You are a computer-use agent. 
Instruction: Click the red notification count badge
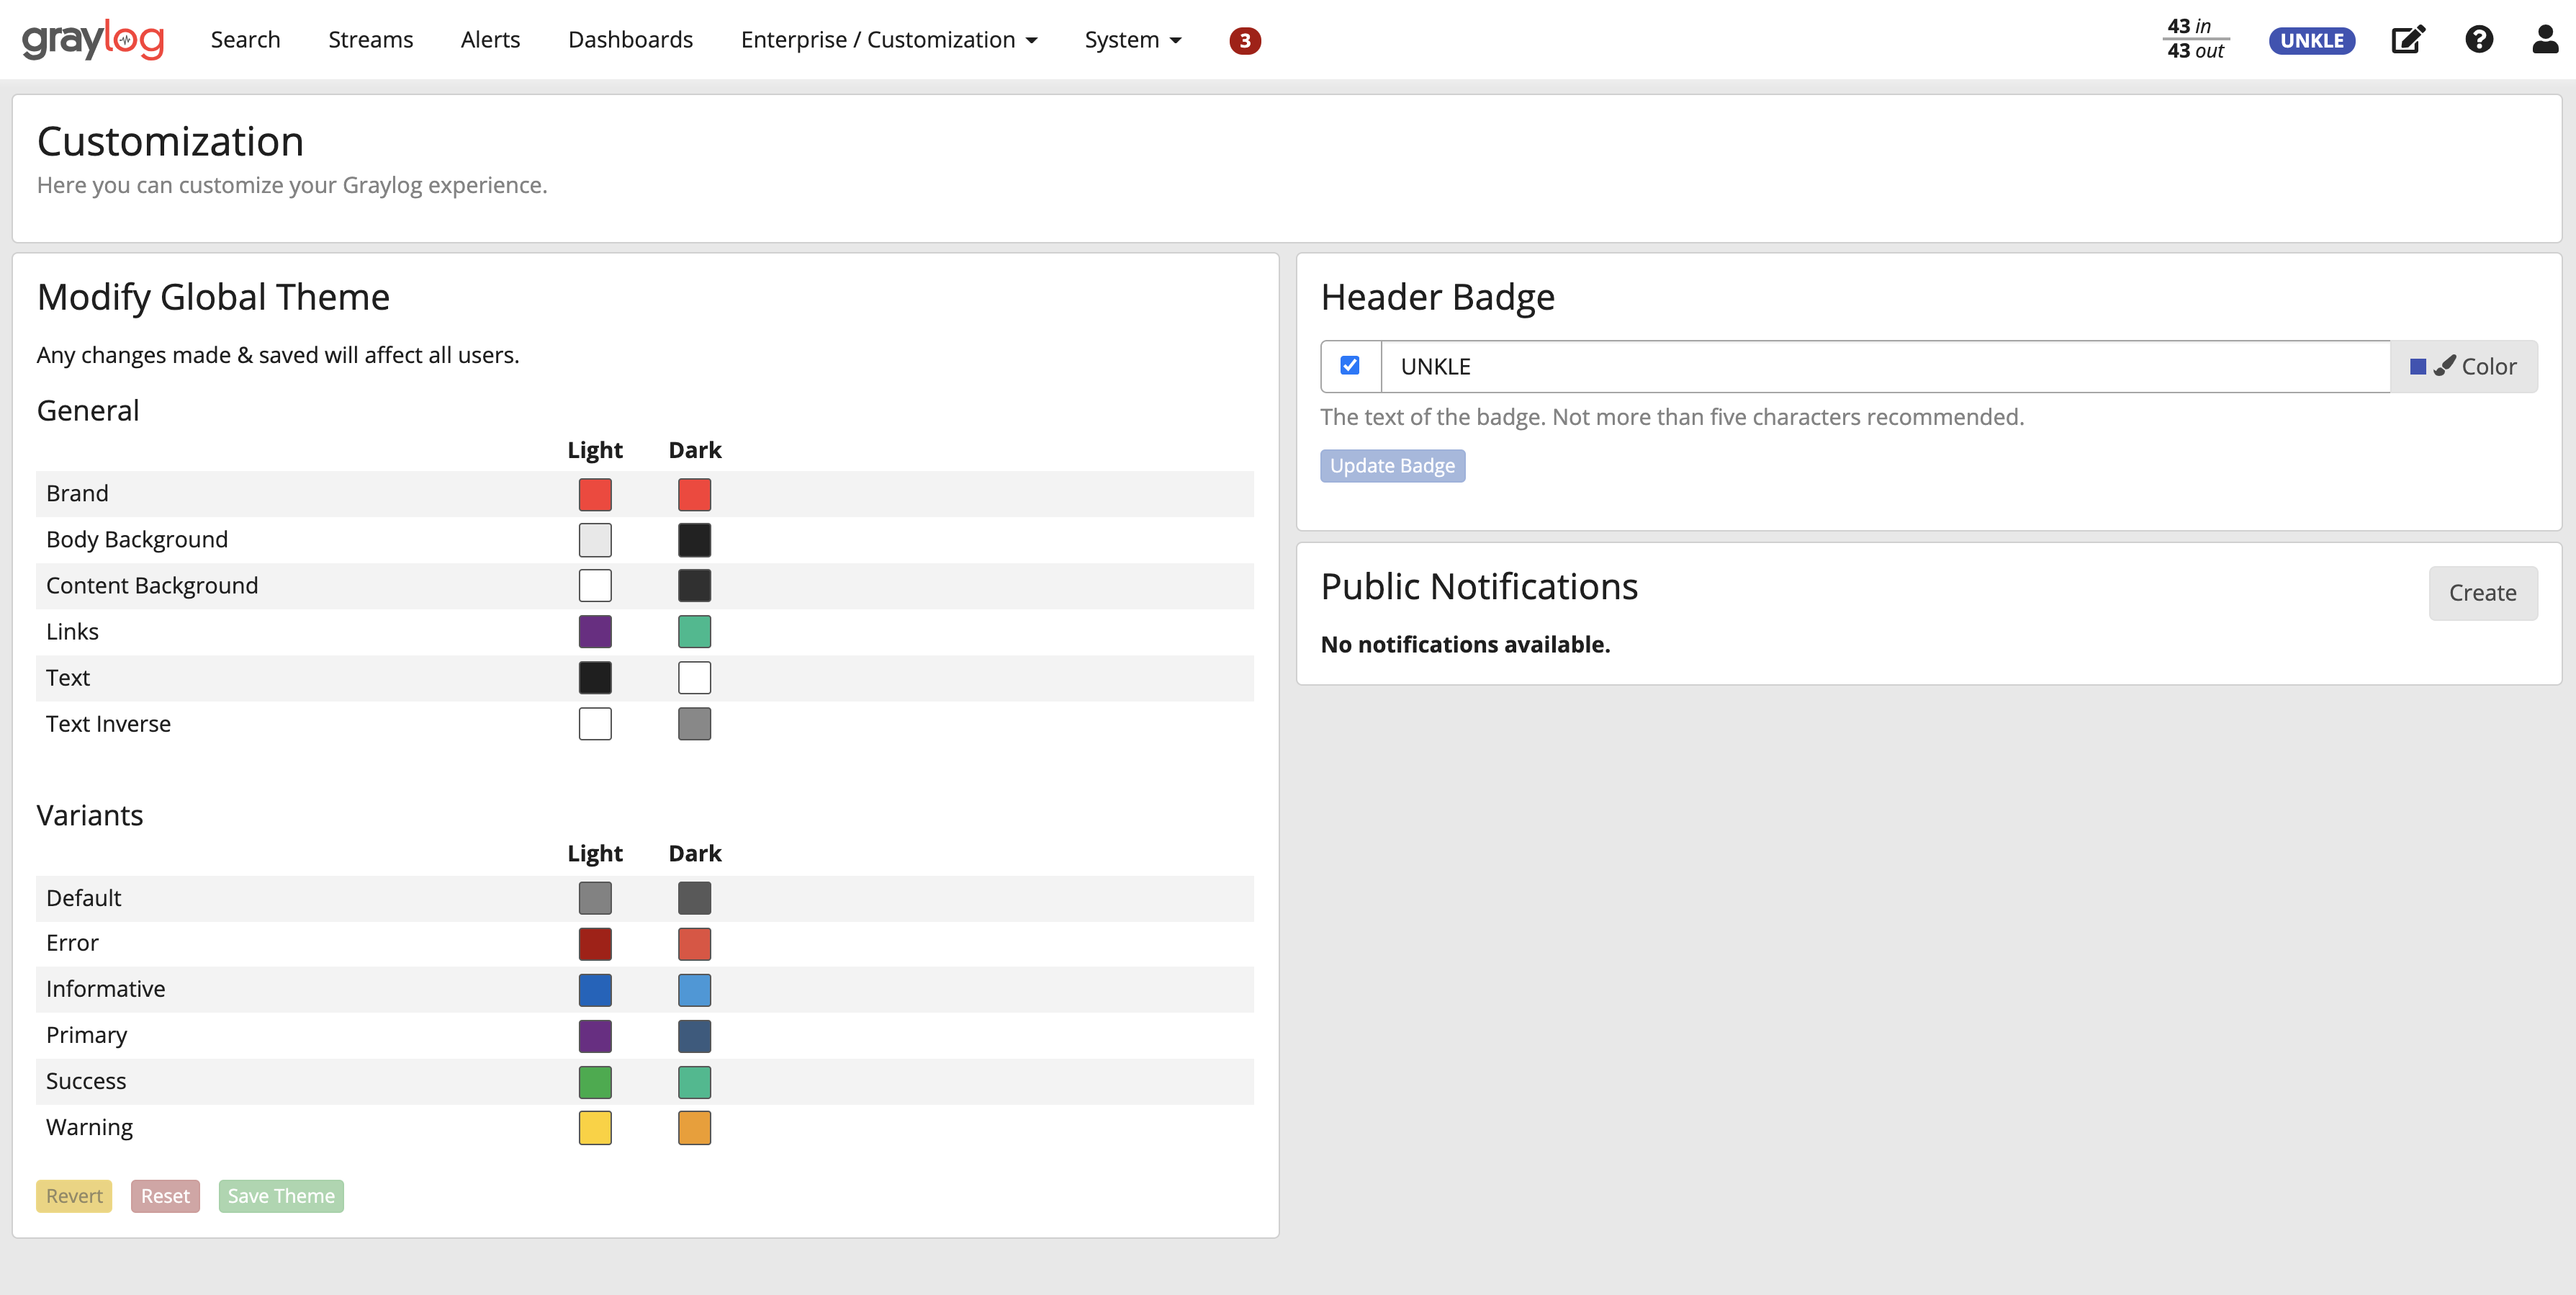[1244, 40]
